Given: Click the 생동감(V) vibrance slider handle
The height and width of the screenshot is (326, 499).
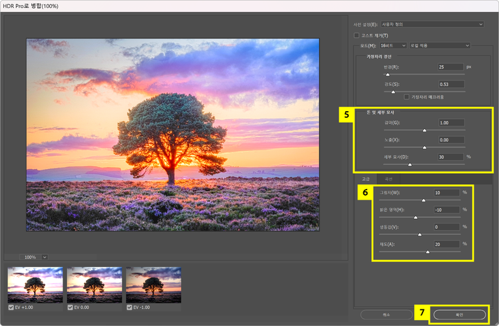Looking at the screenshot, I should (x=419, y=235).
